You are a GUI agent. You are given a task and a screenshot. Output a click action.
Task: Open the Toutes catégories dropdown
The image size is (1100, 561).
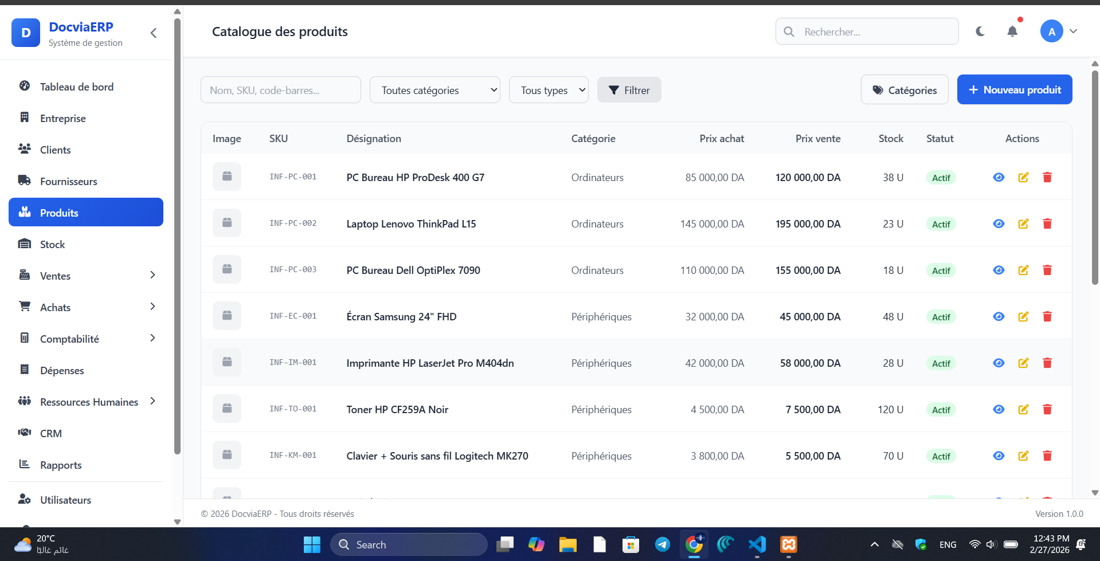point(434,90)
